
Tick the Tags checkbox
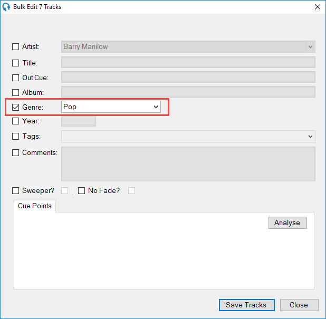pos(16,137)
